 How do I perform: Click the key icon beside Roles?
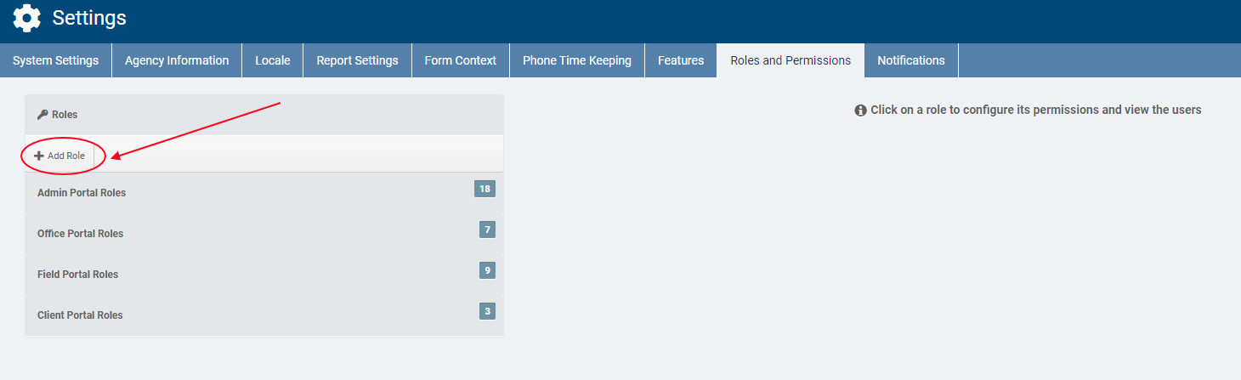(x=42, y=114)
